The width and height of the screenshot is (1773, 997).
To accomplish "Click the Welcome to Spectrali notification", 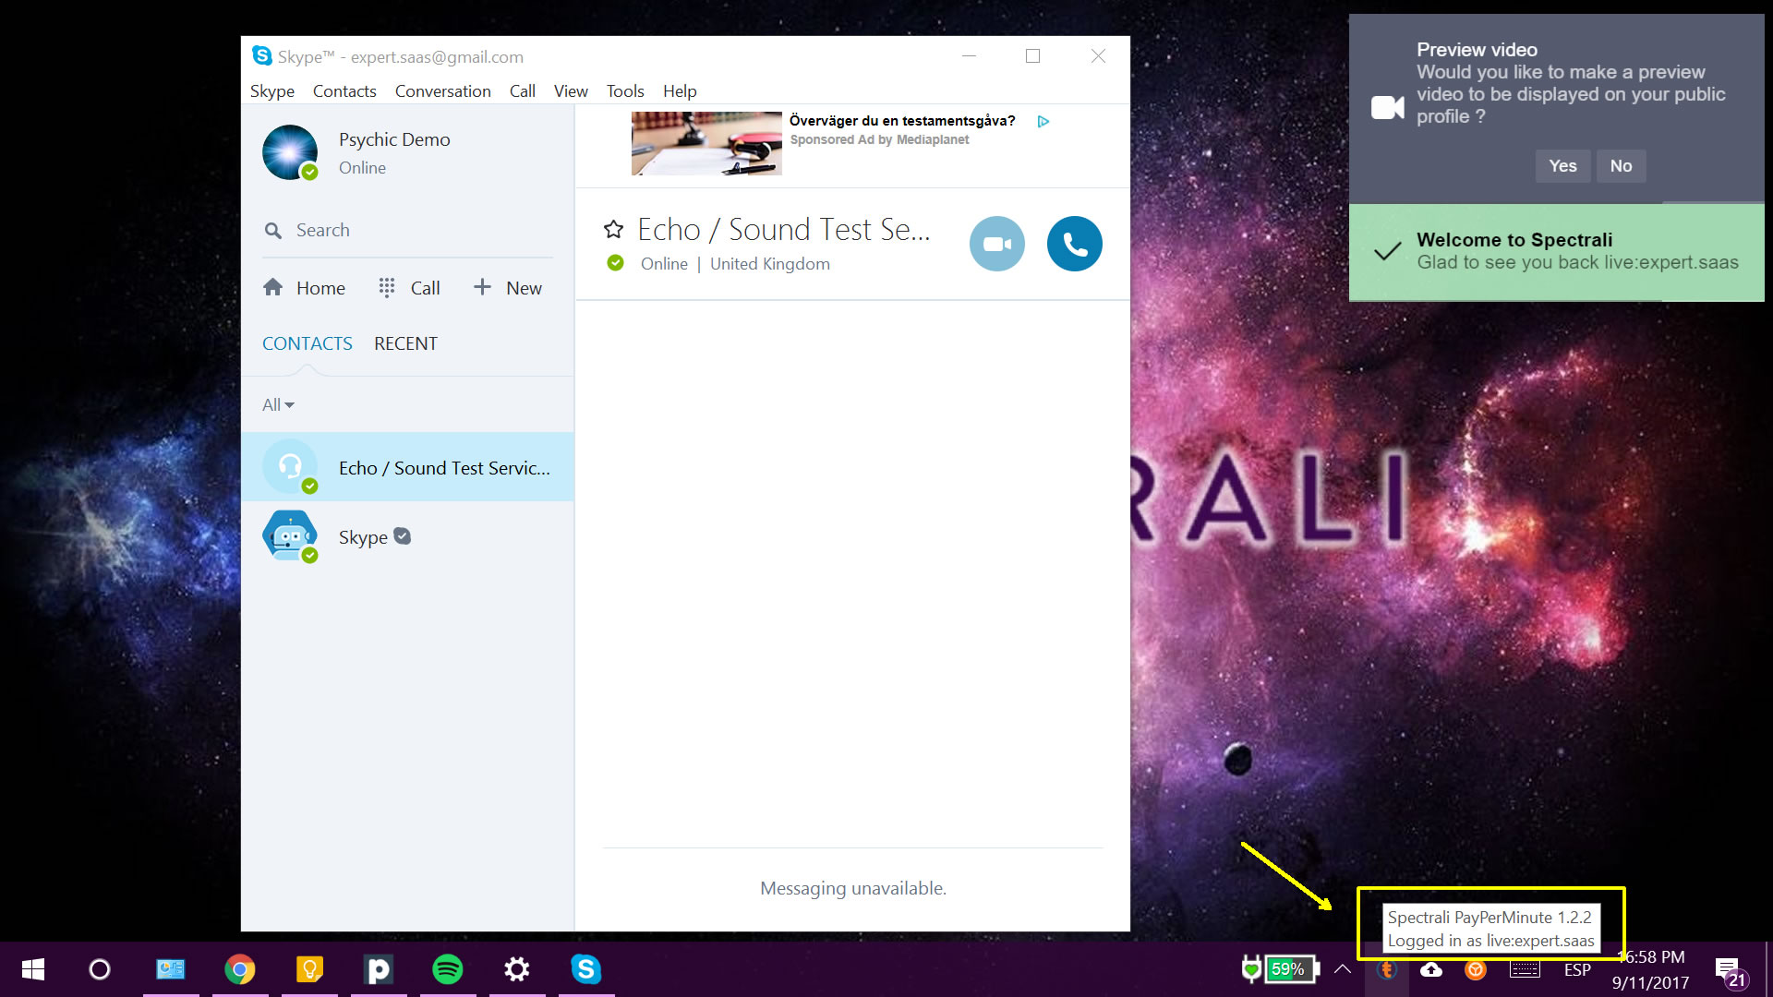I will coord(1556,252).
